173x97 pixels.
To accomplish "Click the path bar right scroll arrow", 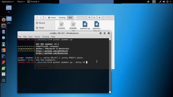I will coord(75,18).
